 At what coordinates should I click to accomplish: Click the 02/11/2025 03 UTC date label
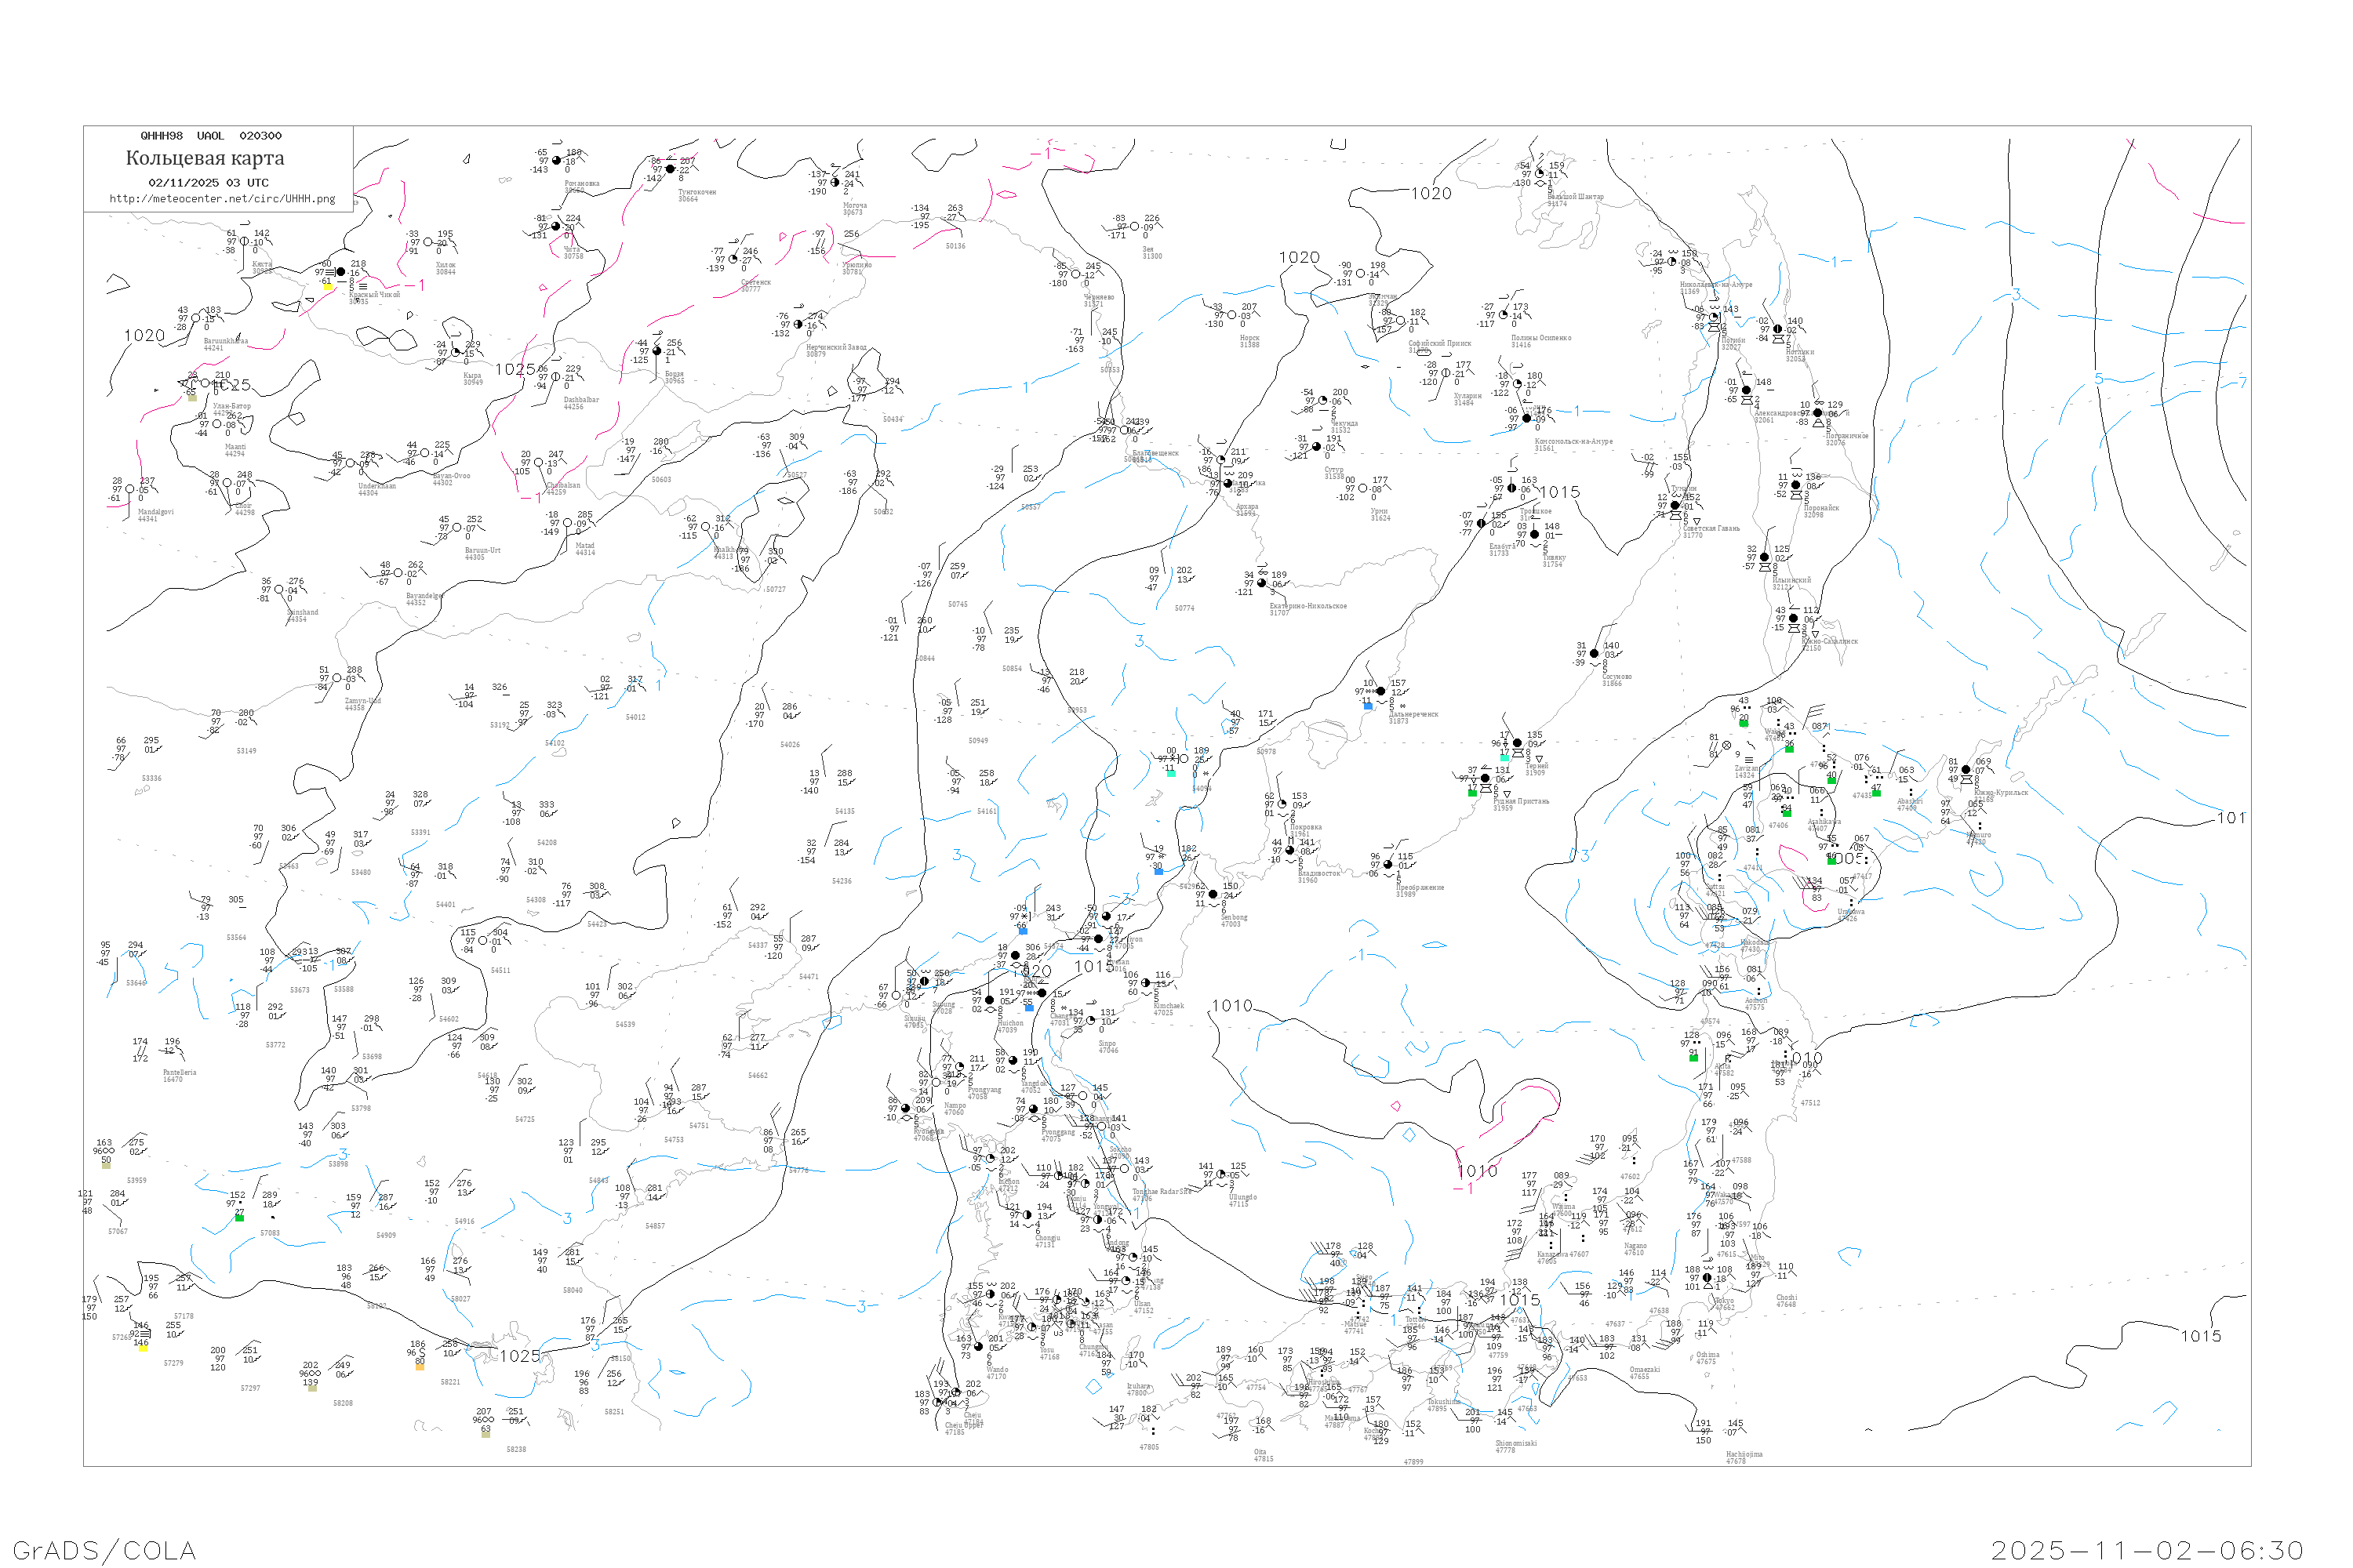(208, 183)
